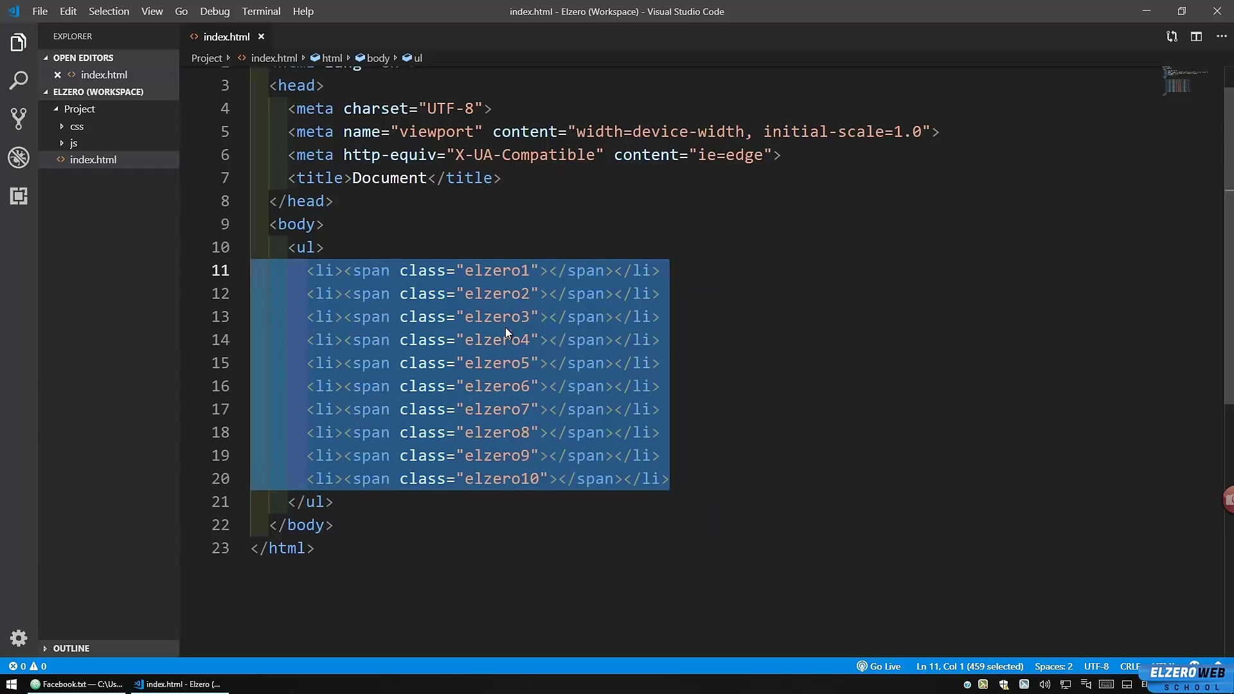This screenshot has width=1234, height=694.
Task: Click the elzero5 class value in code
Action: coord(497,363)
